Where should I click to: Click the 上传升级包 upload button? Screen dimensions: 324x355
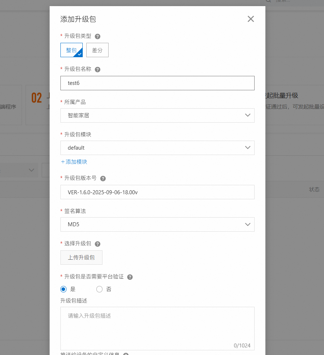(x=81, y=258)
